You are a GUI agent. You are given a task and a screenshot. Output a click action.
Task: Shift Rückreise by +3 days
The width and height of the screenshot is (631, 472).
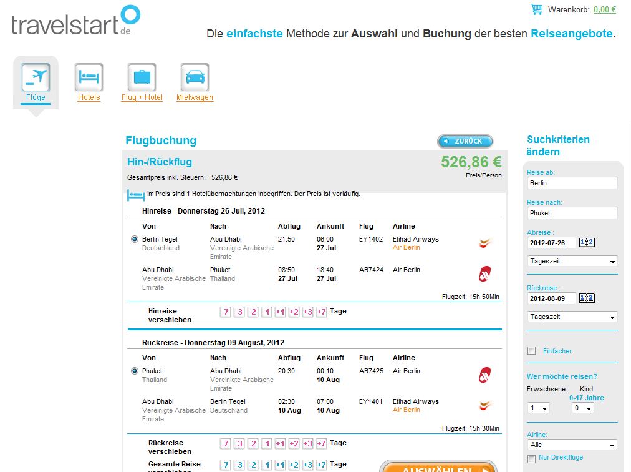pos(307,443)
